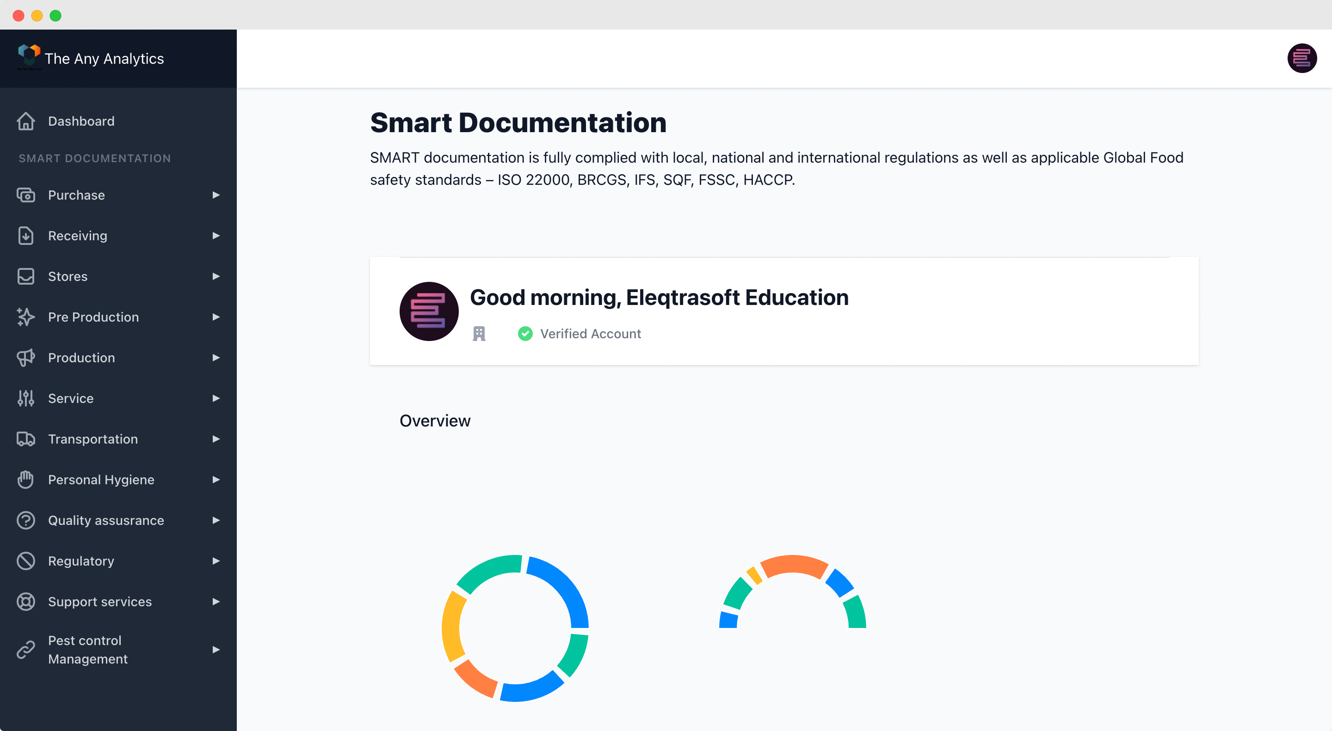Open the Dashboard menu entry
1332x731 pixels.
point(81,121)
